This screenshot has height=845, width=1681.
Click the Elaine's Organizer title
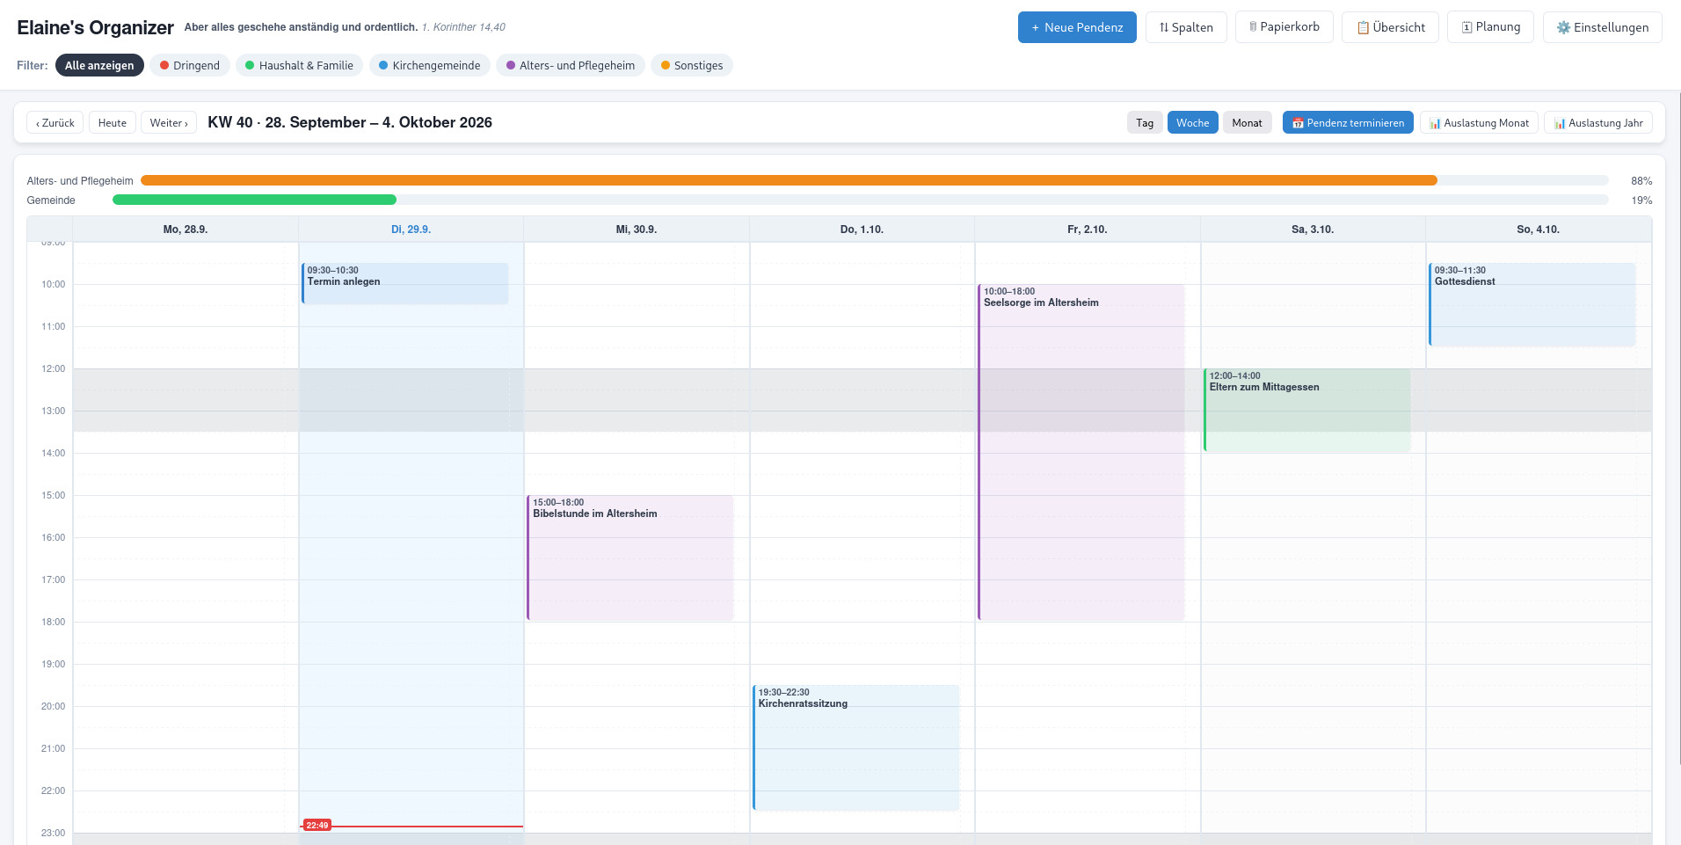pos(95,27)
